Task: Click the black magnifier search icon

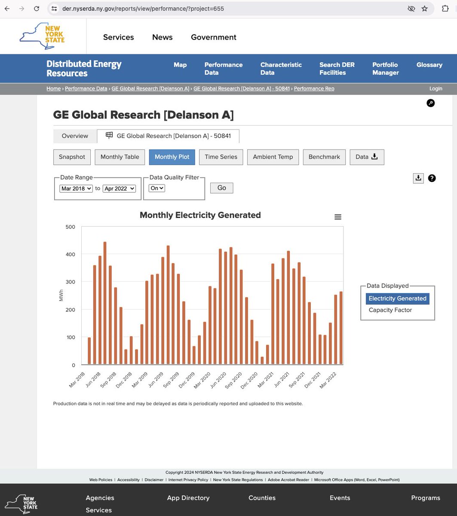Action: 430,103
